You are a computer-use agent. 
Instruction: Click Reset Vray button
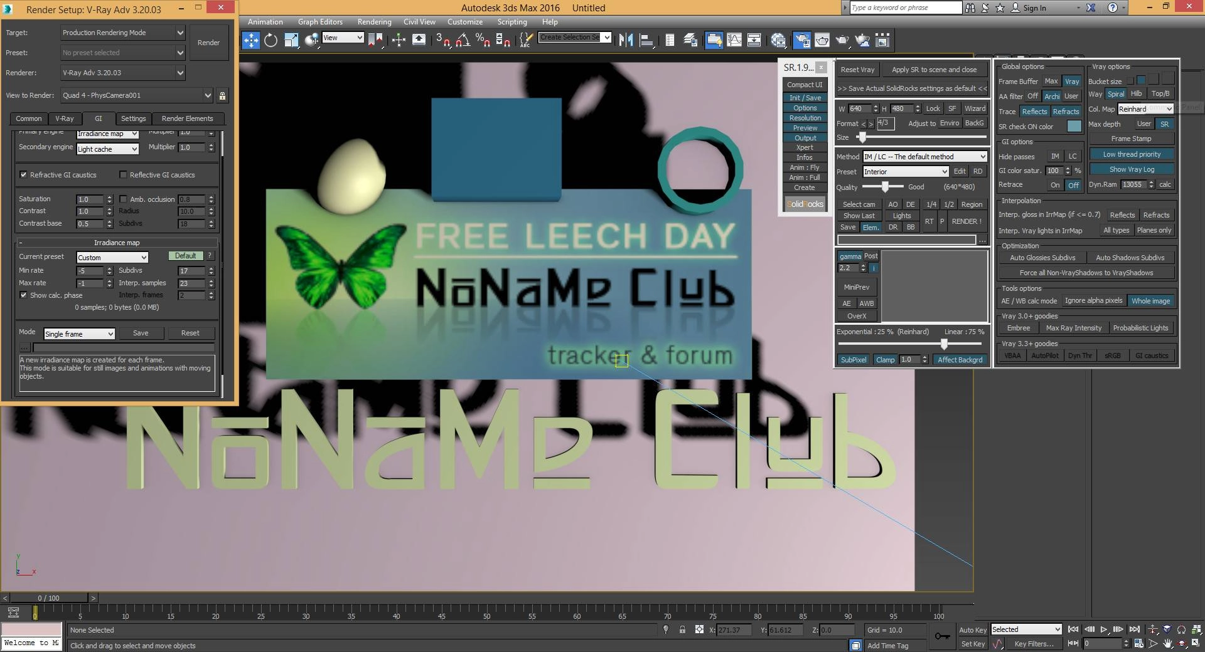coord(857,70)
